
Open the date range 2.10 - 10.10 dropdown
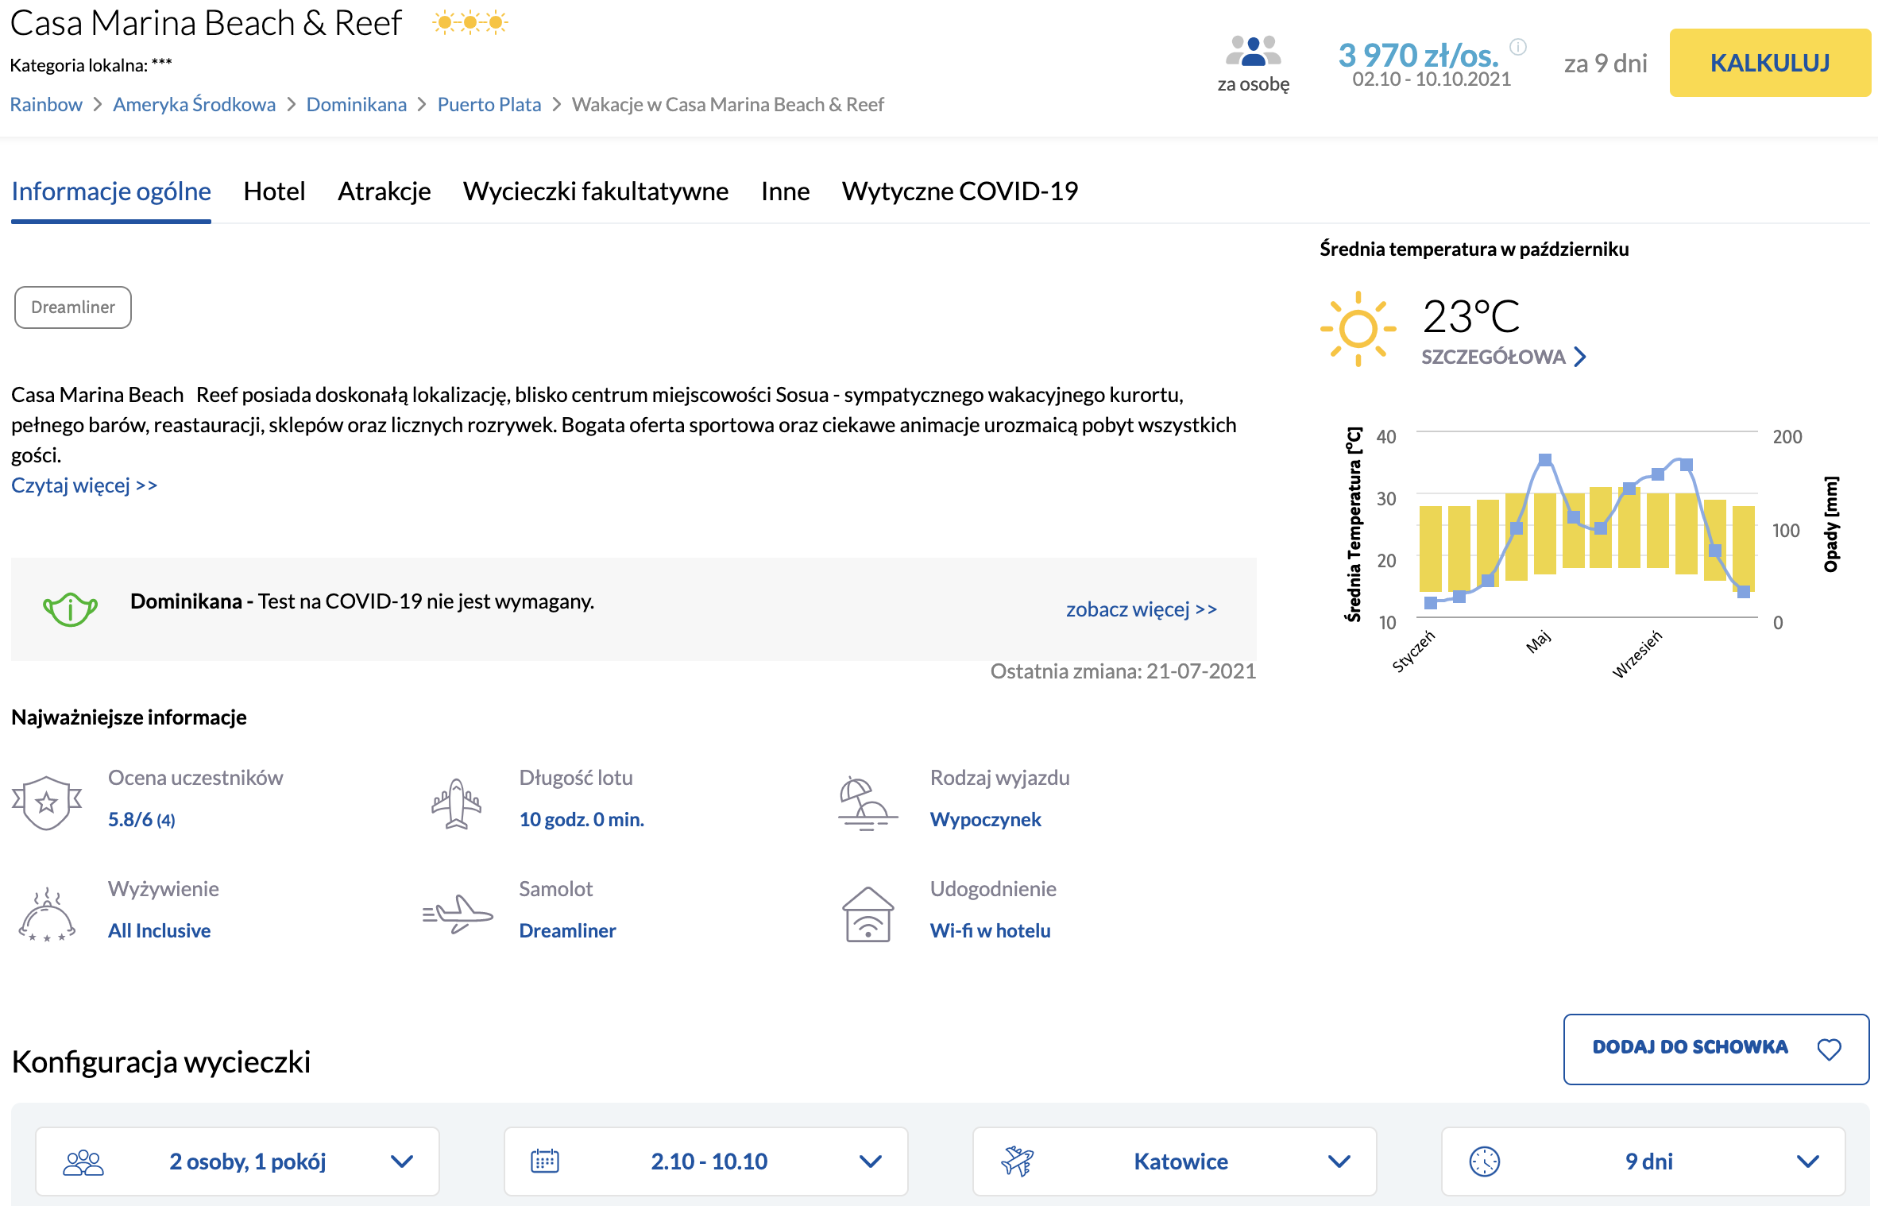coord(706,1162)
